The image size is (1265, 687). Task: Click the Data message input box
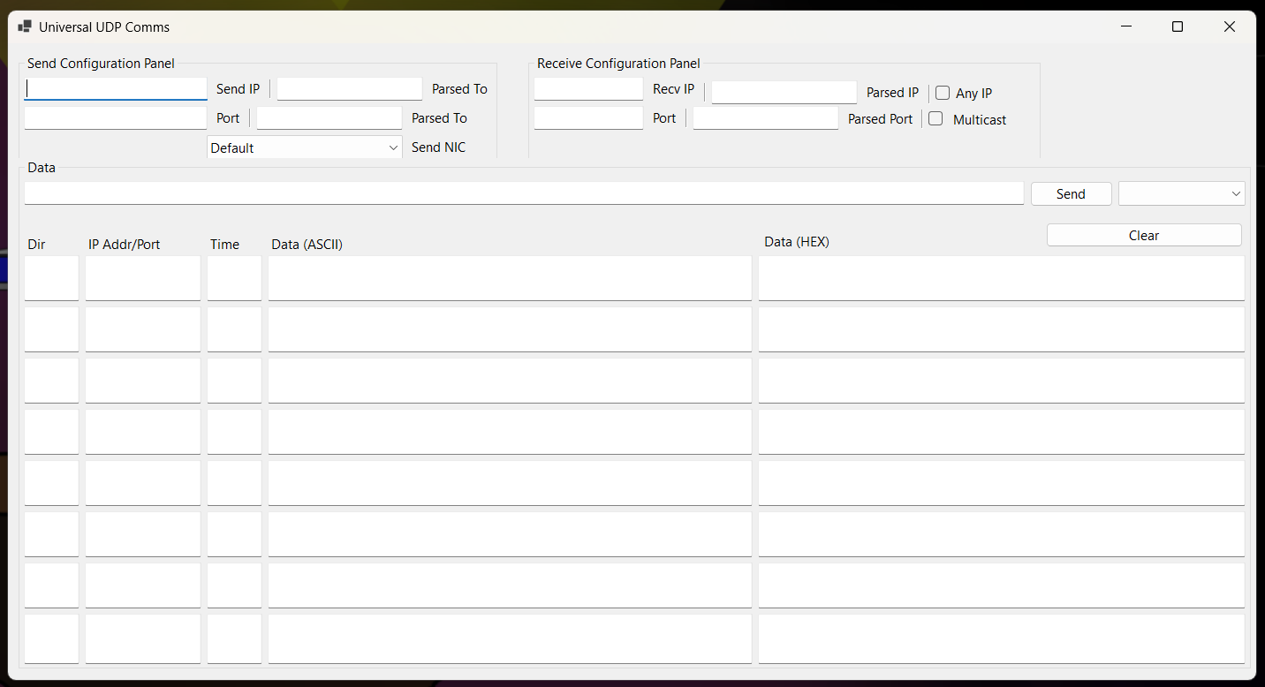pos(524,193)
